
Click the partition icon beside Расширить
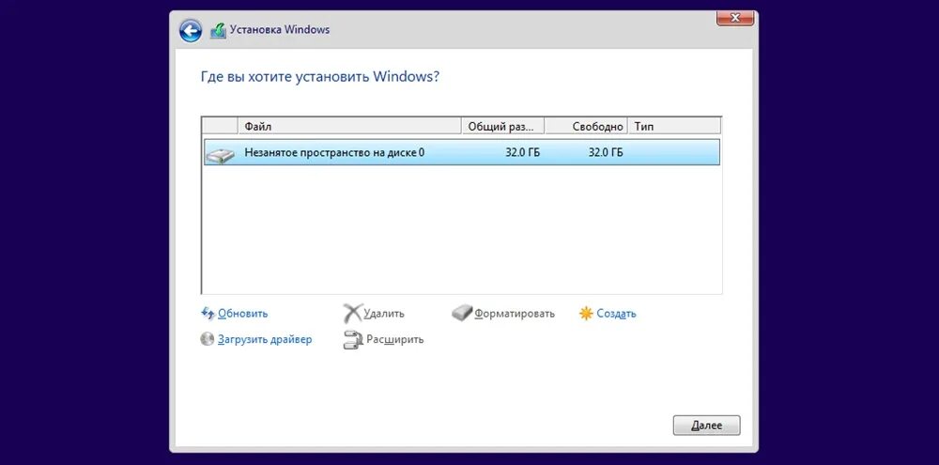click(x=353, y=340)
